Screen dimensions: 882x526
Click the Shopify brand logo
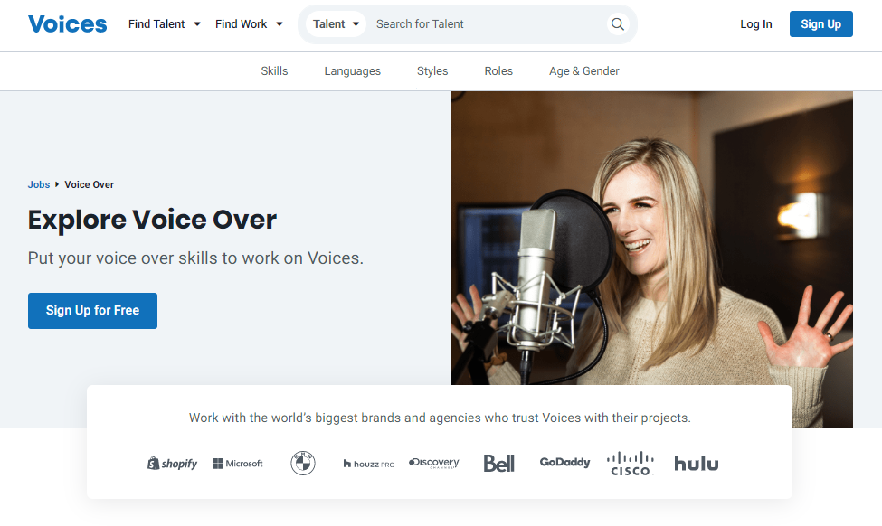(172, 464)
